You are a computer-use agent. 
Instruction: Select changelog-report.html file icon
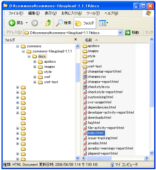85,71
